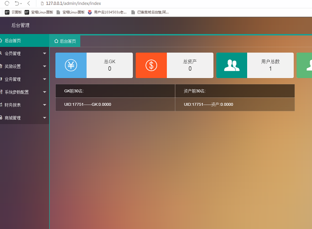Reload the page with the refresh icon
This screenshot has width=312, height=229.
coord(7,3)
